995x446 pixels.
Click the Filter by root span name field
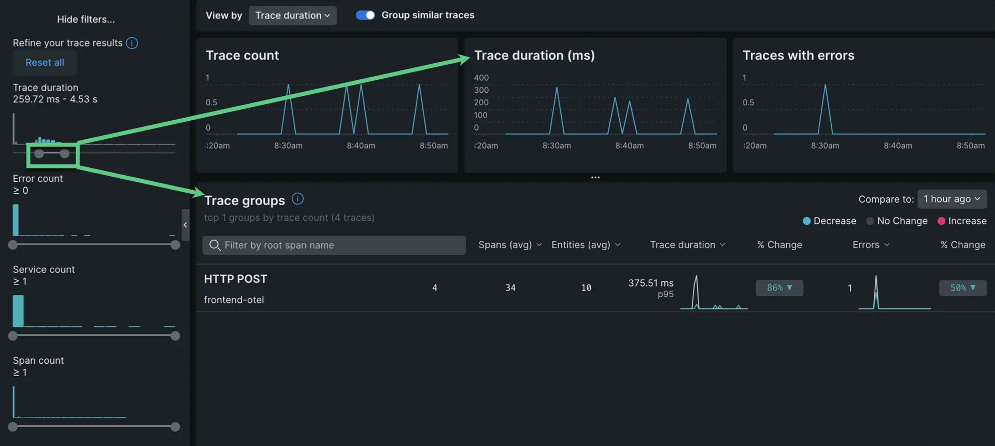click(x=342, y=245)
